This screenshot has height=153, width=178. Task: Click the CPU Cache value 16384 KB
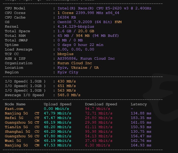pyautogui.click(x=67, y=18)
